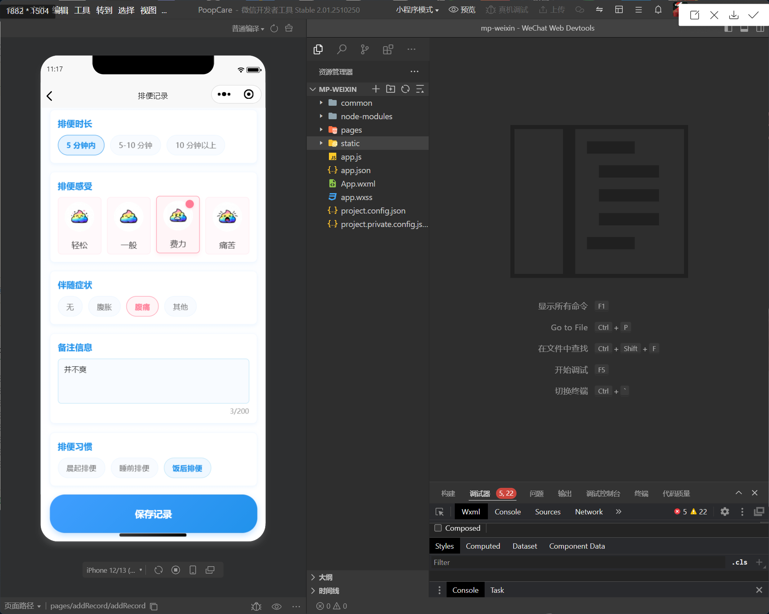Create new file in MP-WEIXIN

pos(376,89)
